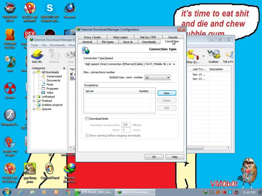This screenshot has width=262, height=196.
Task: Open Windows Explorer folder from the taskbar
Action: click(x=32, y=192)
